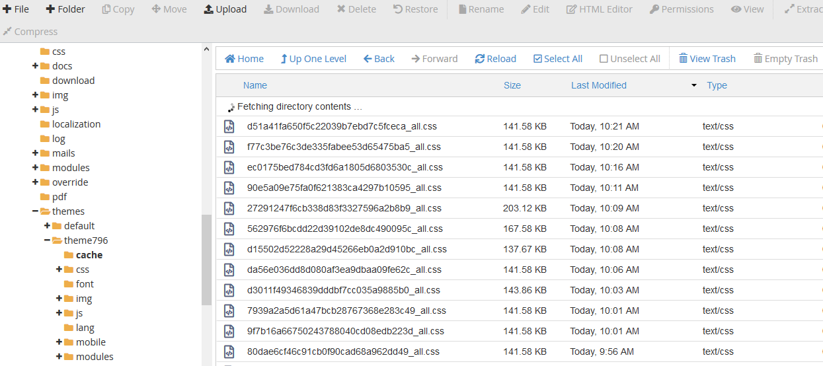The image size is (823, 366).
Task: Click Empty Trash
Action: [786, 59]
